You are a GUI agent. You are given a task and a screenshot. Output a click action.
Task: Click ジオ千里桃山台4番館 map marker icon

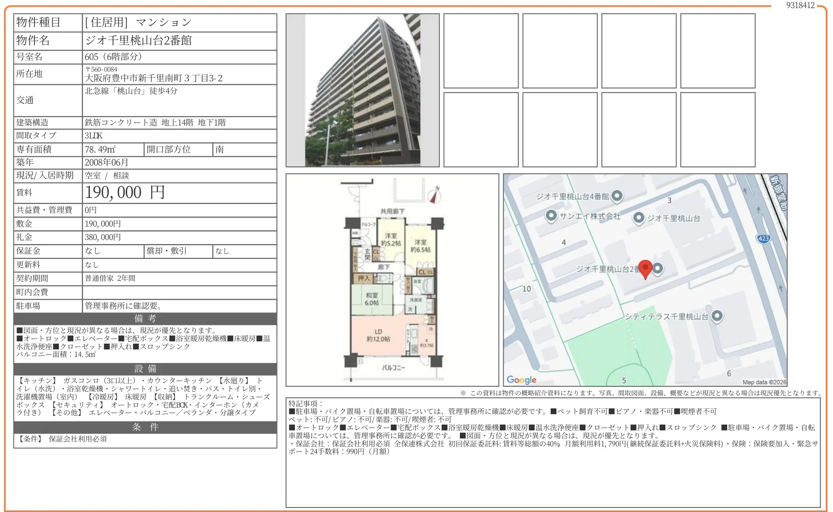pos(617,196)
